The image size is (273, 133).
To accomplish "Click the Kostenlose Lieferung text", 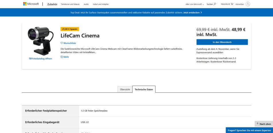I will click(x=217, y=60).
